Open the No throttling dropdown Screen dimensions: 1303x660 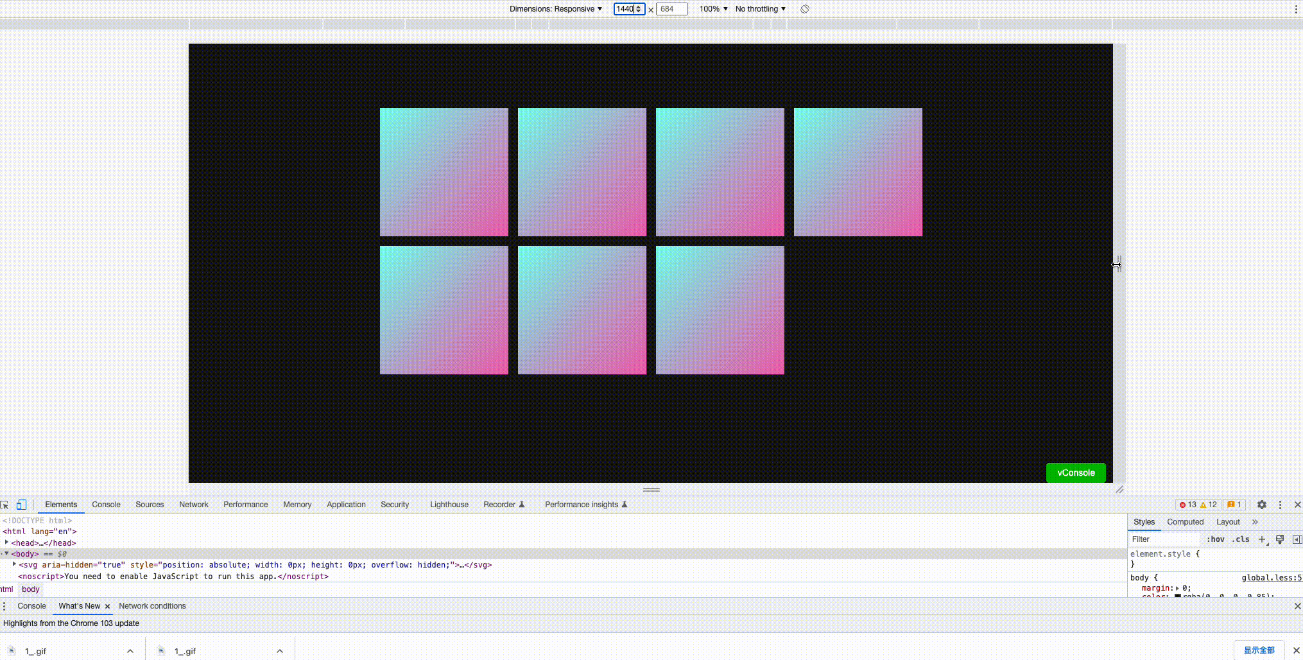point(761,9)
